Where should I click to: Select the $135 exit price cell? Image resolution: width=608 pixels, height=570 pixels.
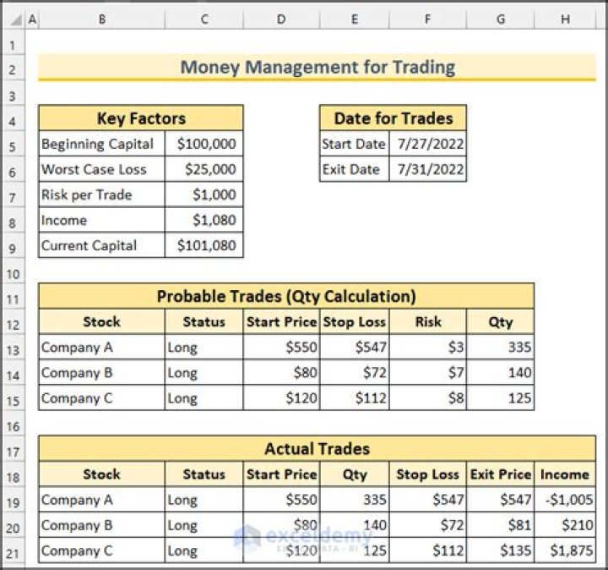tap(500, 551)
